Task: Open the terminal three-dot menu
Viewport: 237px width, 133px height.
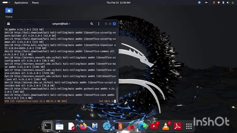Action: point(99,24)
